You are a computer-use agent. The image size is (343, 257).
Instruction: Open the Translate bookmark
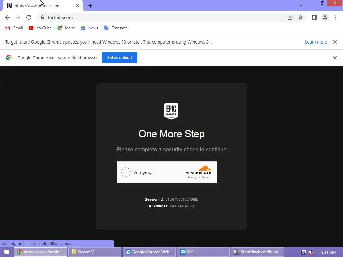click(x=116, y=28)
